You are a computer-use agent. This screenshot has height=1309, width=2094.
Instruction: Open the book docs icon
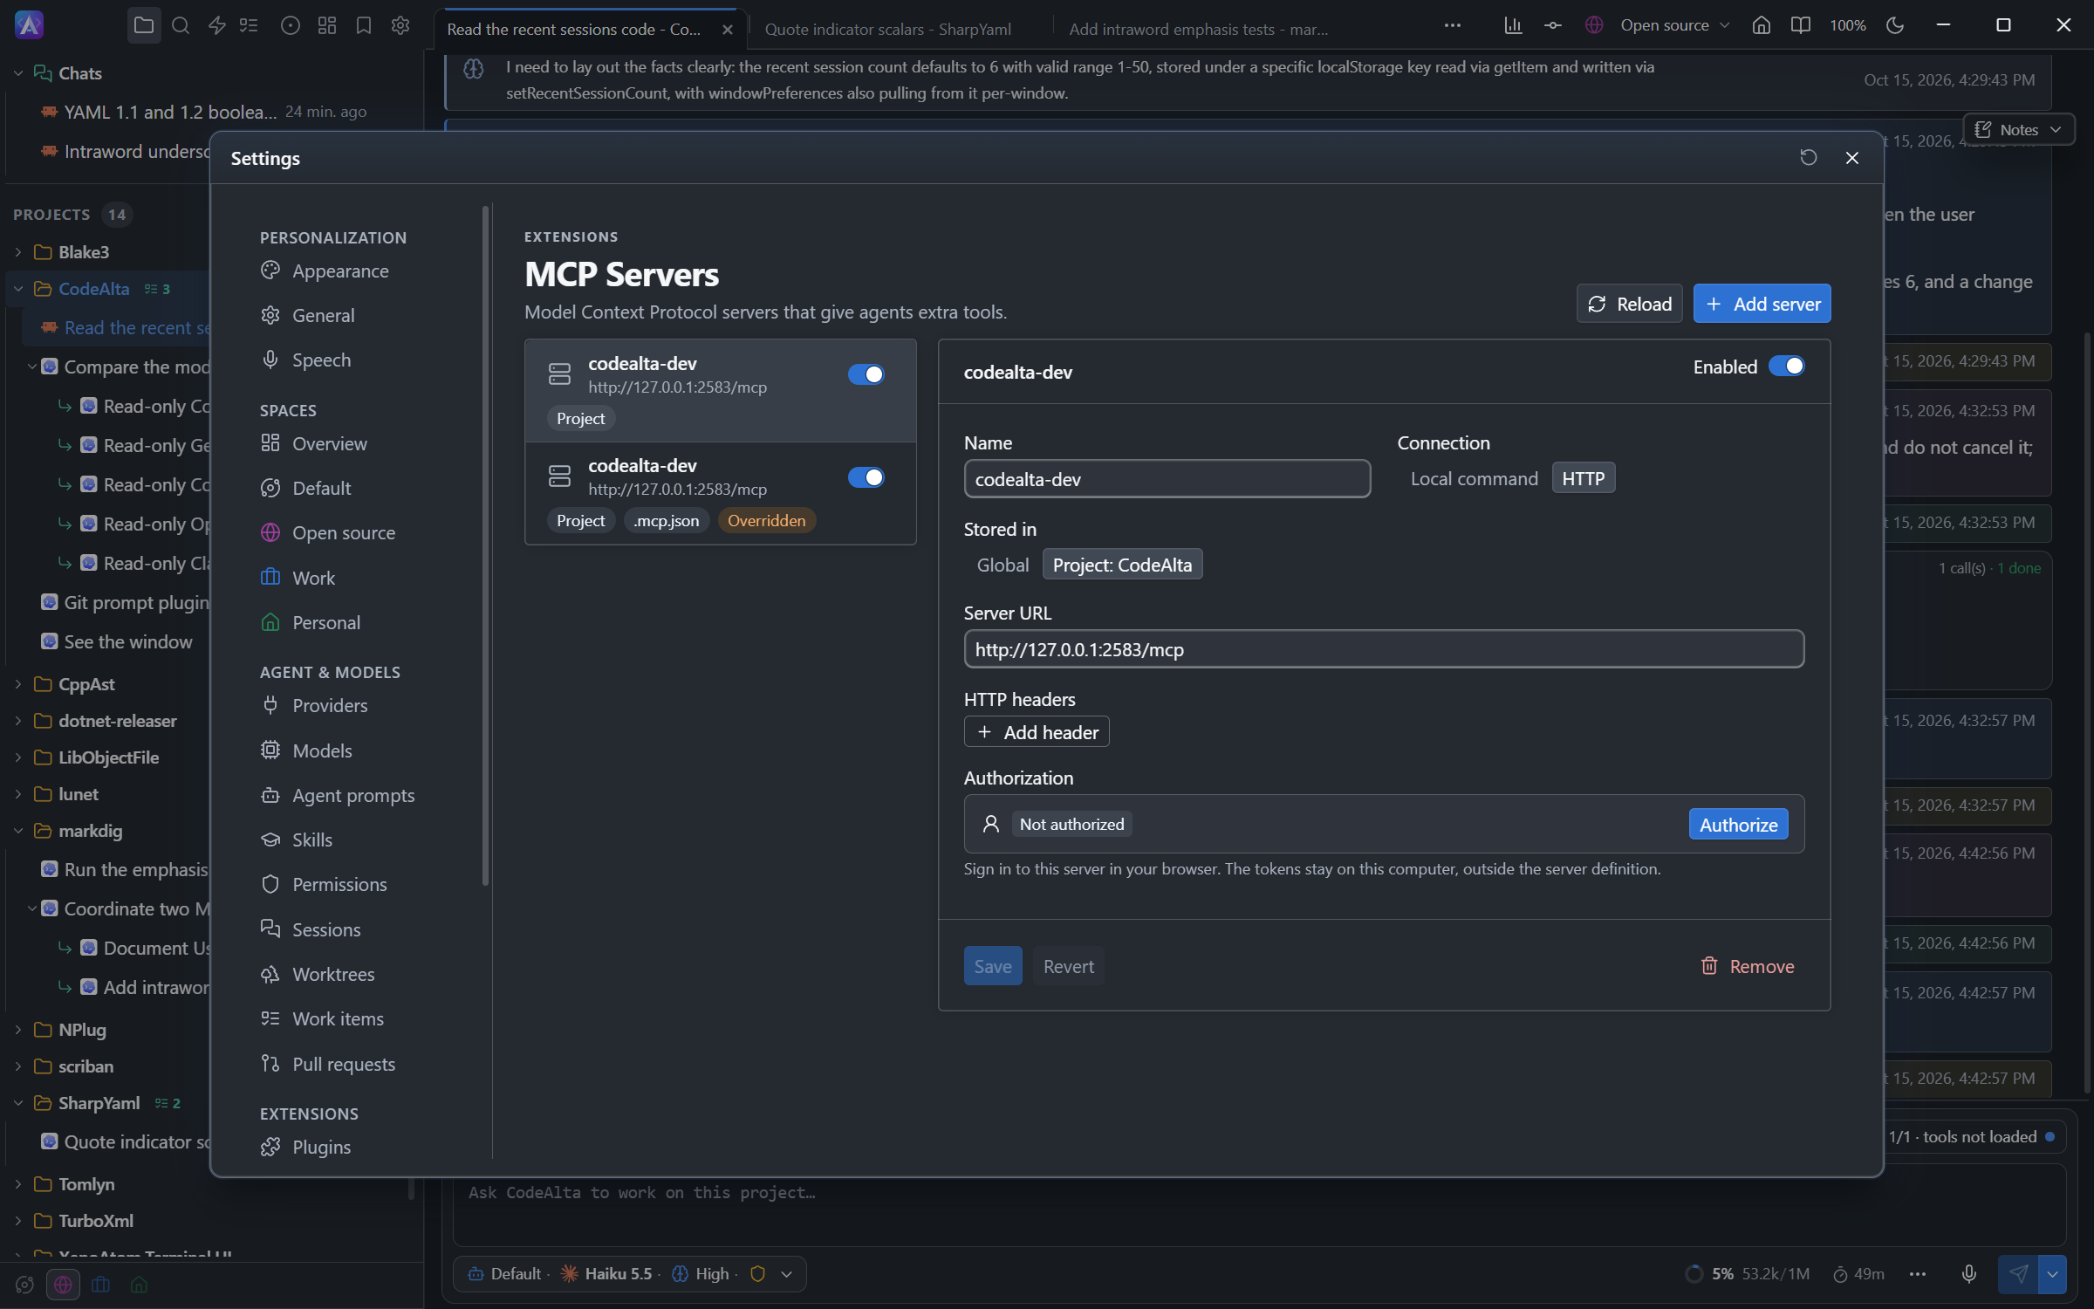1800,25
